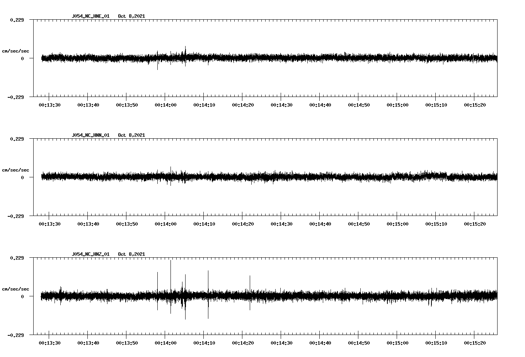525x357 pixels.
Task: Click the J054_NC_HNZ_01 channel title
Action: tap(90, 254)
